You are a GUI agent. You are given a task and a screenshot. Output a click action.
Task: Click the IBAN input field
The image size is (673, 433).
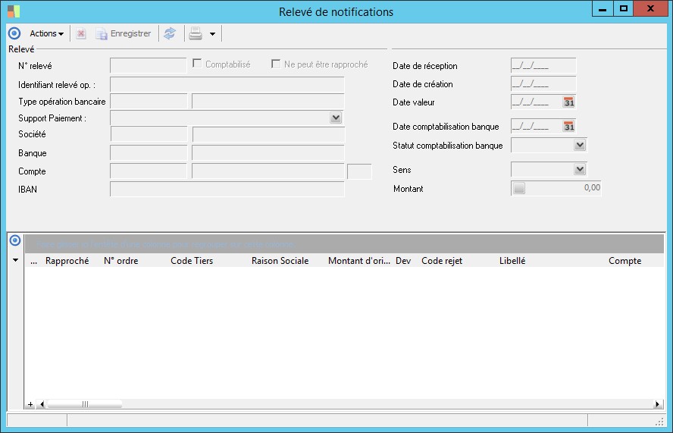pyautogui.click(x=227, y=189)
